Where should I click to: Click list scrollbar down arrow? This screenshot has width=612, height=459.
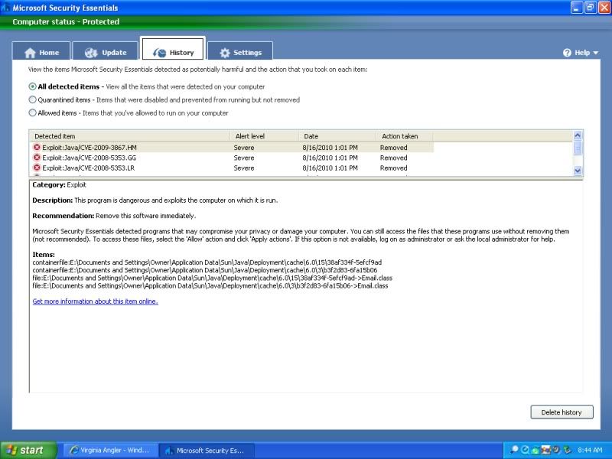(x=578, y=171)
